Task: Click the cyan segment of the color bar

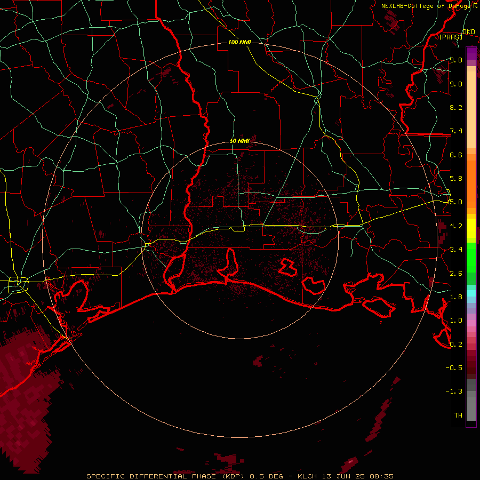Action: coord(471,293)
